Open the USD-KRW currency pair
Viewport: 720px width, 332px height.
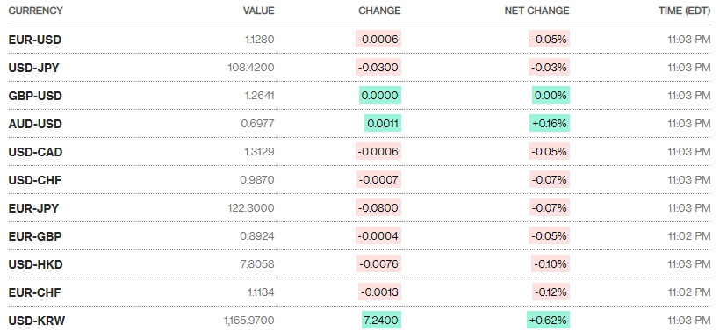tap(37, 321)
